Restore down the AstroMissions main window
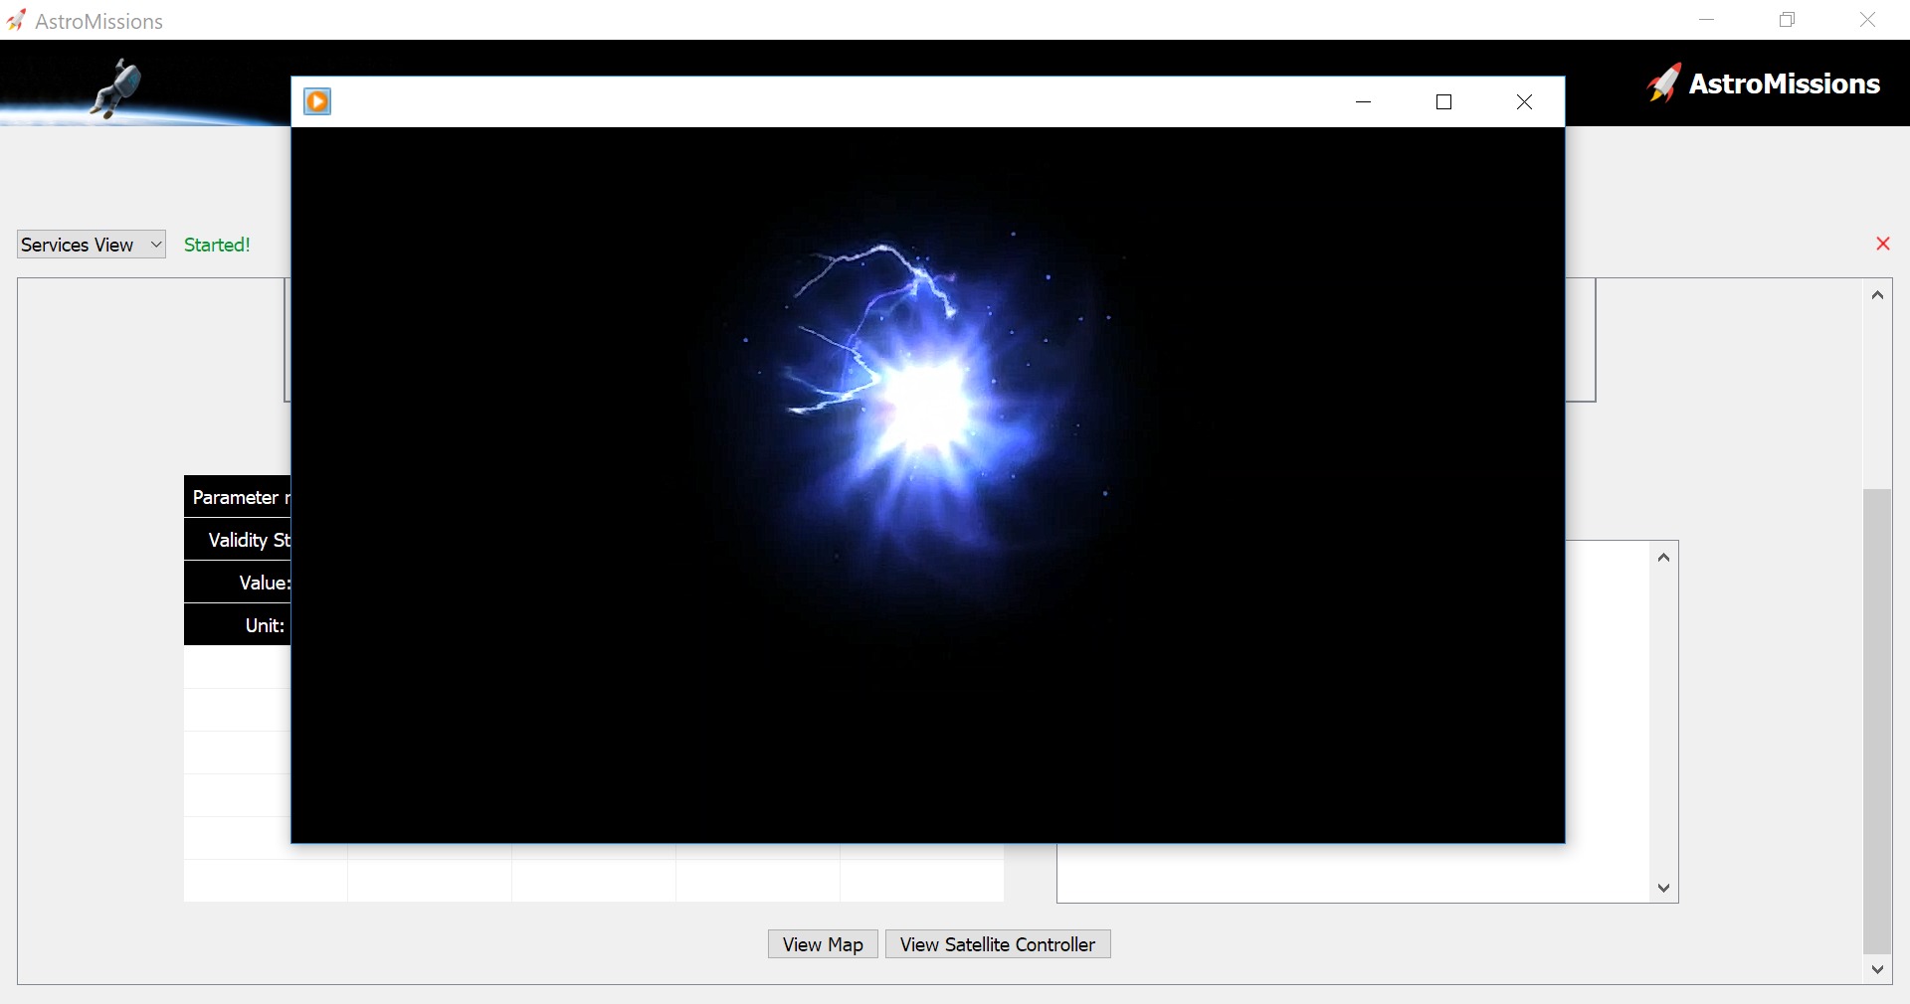 pos(1787,20)
